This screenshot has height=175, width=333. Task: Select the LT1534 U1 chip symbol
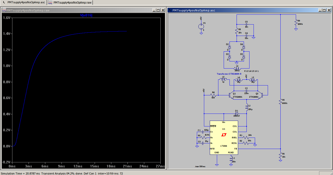pyautogui.click(x=224, y=138)
